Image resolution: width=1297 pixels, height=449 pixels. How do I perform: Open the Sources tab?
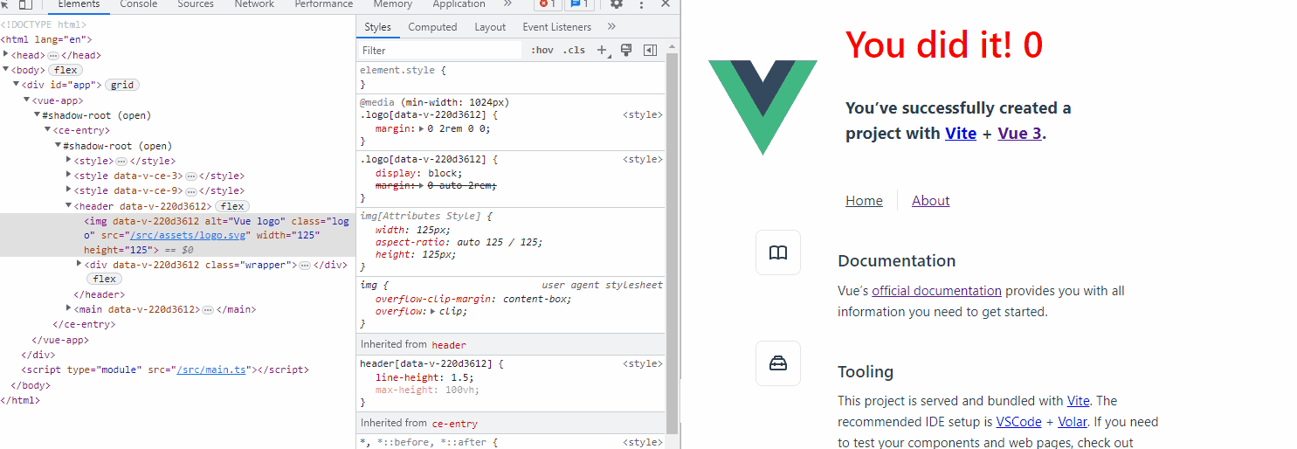(x=196, y=4)
